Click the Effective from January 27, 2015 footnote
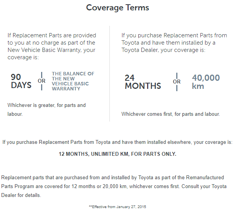The width and height of the screenshot is (235, 210). coord(118,207)
